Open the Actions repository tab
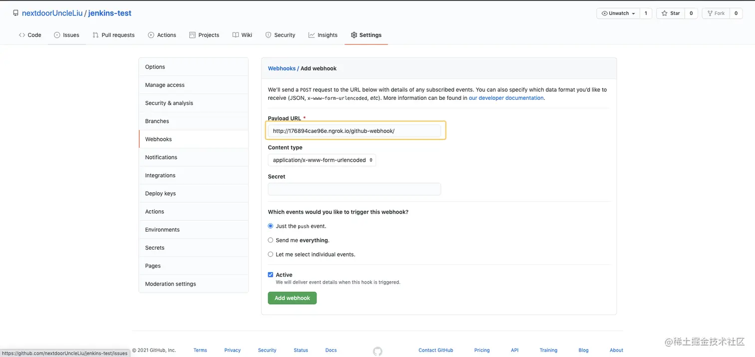Viewport: 755px width, 357px height. pyautogui.click(x=162, y=35)
